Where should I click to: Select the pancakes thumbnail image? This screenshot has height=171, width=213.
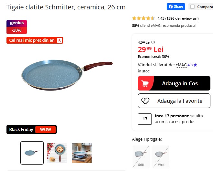[x=57, y=153]
